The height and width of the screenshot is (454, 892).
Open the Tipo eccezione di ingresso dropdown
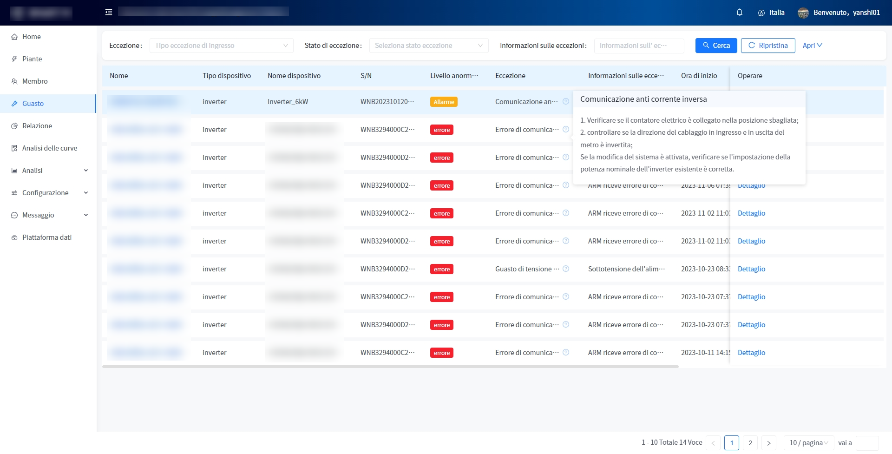221,46
